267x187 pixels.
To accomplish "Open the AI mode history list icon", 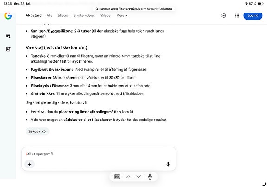I will pyautogui.click(x=8, y=36).
